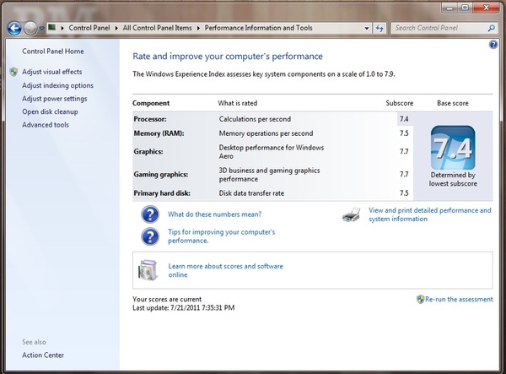Screen dimensions: 506x374
Task: Open Control Panel breadcrumb
Action: coord(89,28)
